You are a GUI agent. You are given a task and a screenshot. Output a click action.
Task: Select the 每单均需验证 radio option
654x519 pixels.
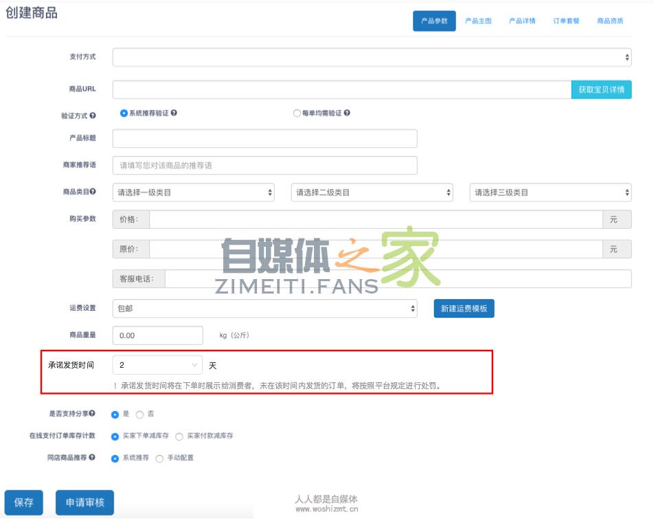pyautogui.click(x=297, y=113)
